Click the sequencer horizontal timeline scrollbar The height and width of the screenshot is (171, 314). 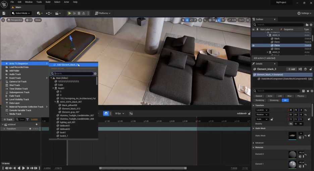pyautogui.click(x=143, y=168)
